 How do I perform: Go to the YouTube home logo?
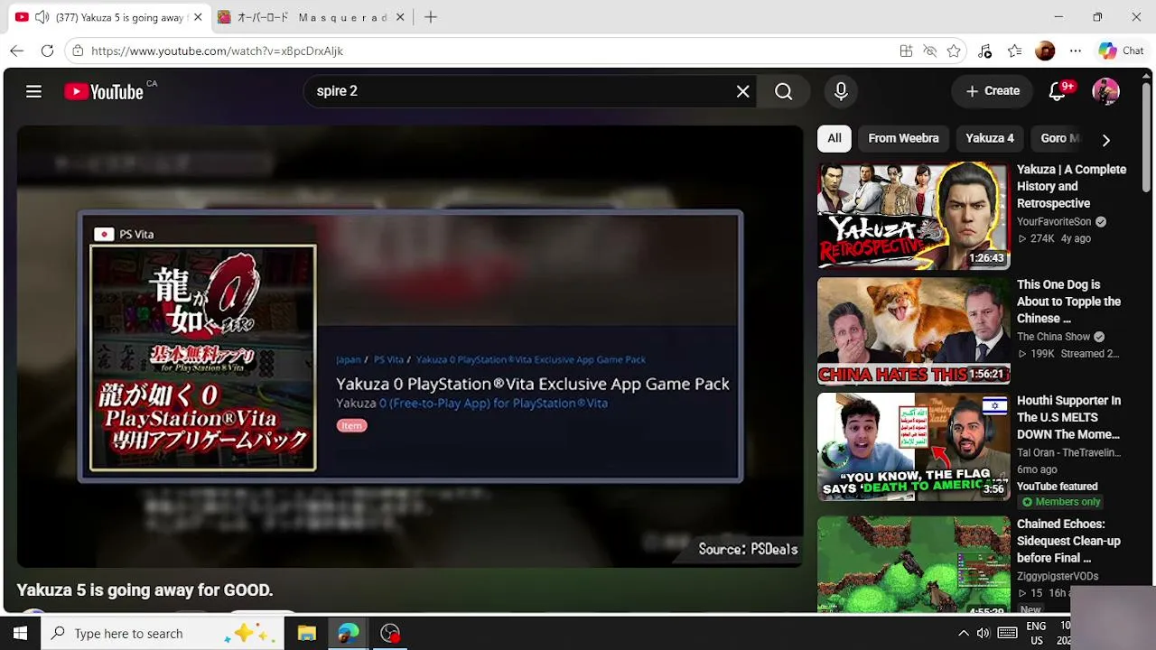(x=104, y=91)
